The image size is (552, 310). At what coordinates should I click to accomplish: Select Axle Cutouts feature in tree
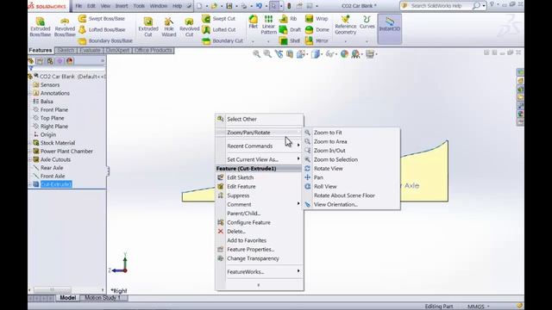pos(55,159)
